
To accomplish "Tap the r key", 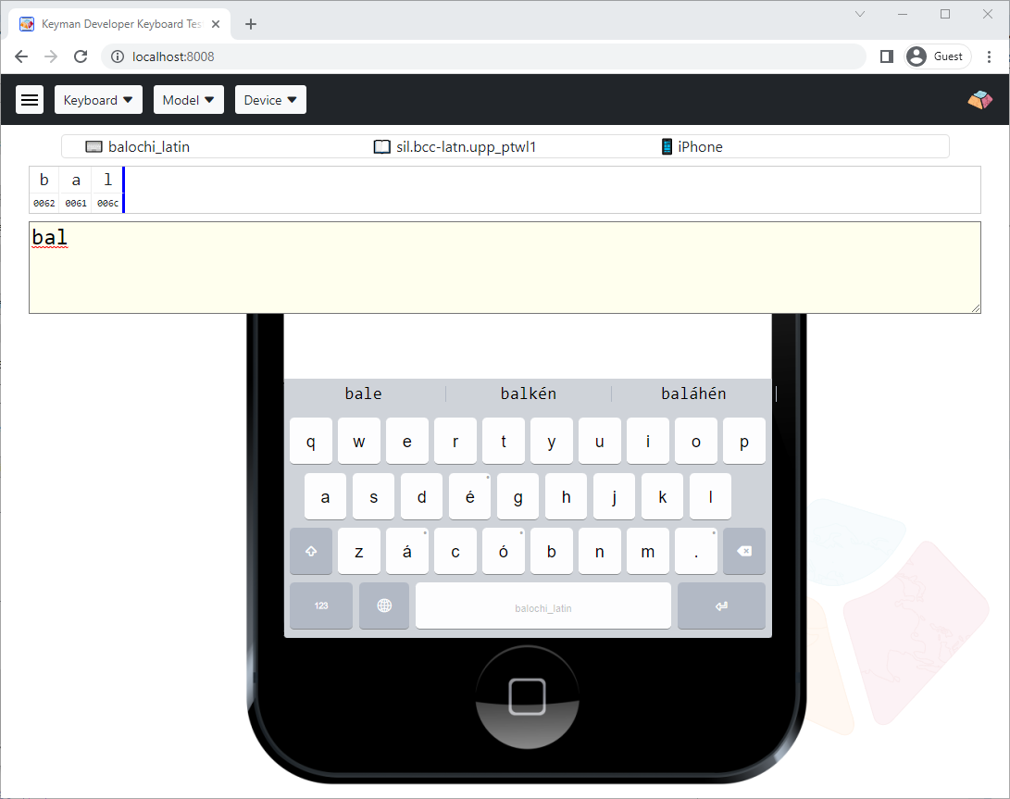I will [455, 442].
